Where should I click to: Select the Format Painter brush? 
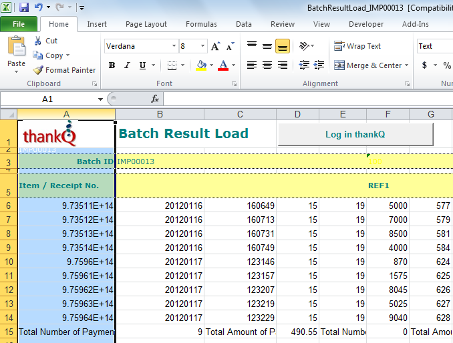(38, 70)
